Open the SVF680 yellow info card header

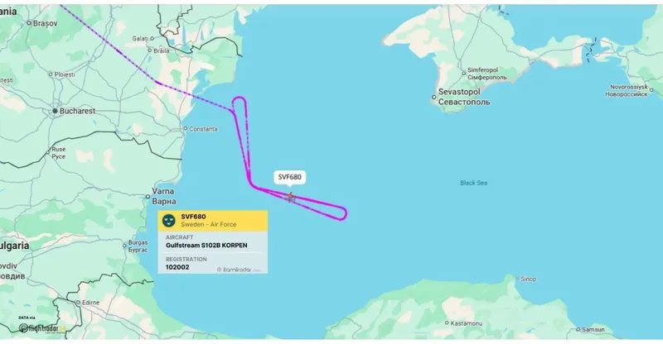click(x=213, y=221)
